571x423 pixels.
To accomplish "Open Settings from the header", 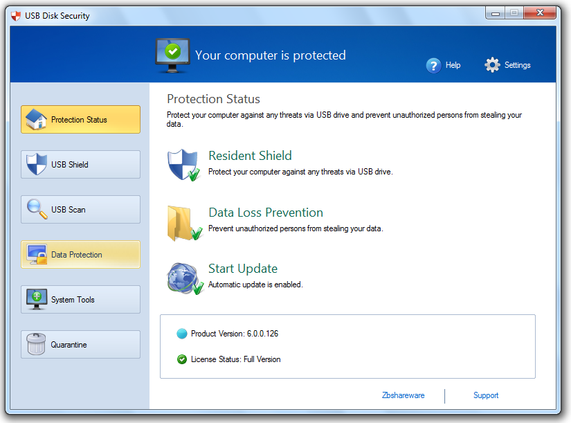I will pos(507,65).
